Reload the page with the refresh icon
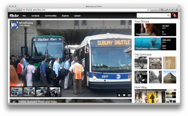This screenshot has height=116, width=188. point(148,10)
